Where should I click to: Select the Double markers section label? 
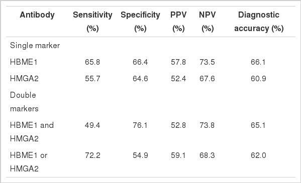(24, 102)
